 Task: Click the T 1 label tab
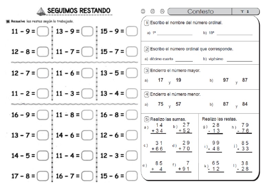[x=247, y=11]
